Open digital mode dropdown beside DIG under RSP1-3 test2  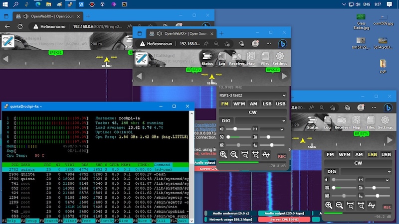click(x=261, y=120)
